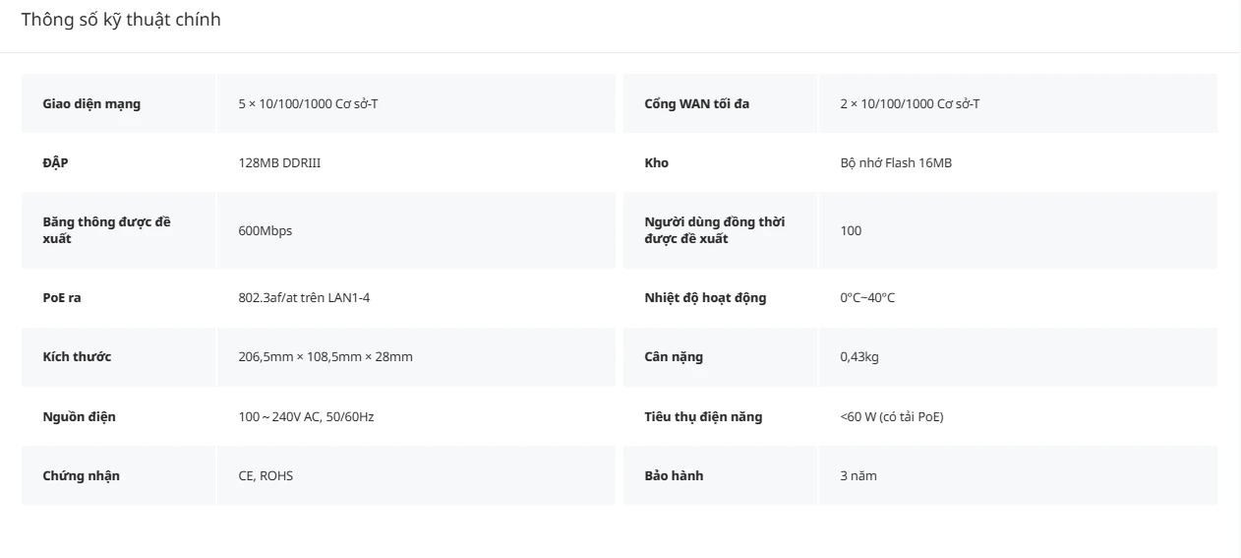This screenshot has width=1241, height=558.
Task: Click the 'CE, ROHS' value
Action: coord(266,475)
